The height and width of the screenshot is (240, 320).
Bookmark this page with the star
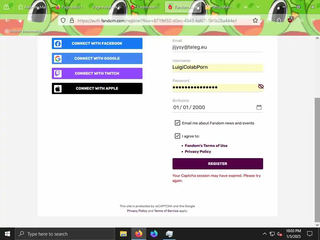click(255, 20)
